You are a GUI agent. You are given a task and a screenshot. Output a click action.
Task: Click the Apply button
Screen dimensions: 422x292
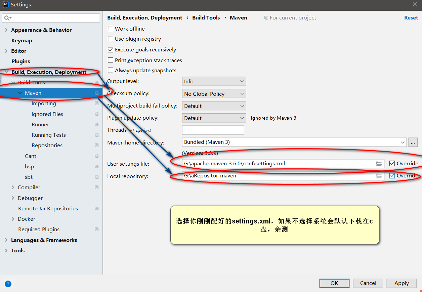tap(402, 283)
